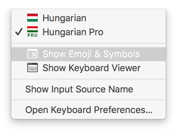This screenshot has height=133, width=177.
Task: Click the checkmark beside Hungarian Pro
Action: click(19, 32)
